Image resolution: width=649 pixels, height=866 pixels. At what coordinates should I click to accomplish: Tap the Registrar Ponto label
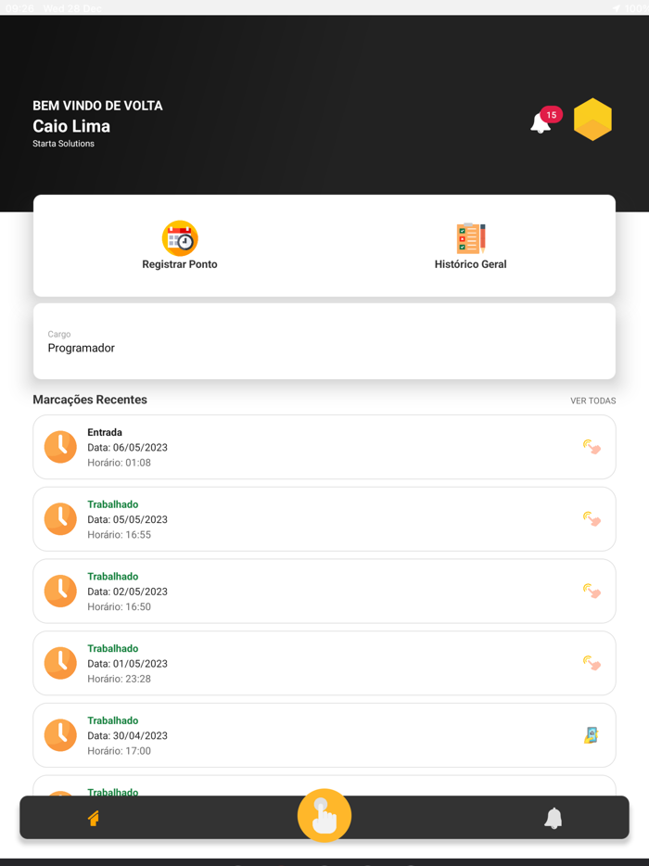180,264
